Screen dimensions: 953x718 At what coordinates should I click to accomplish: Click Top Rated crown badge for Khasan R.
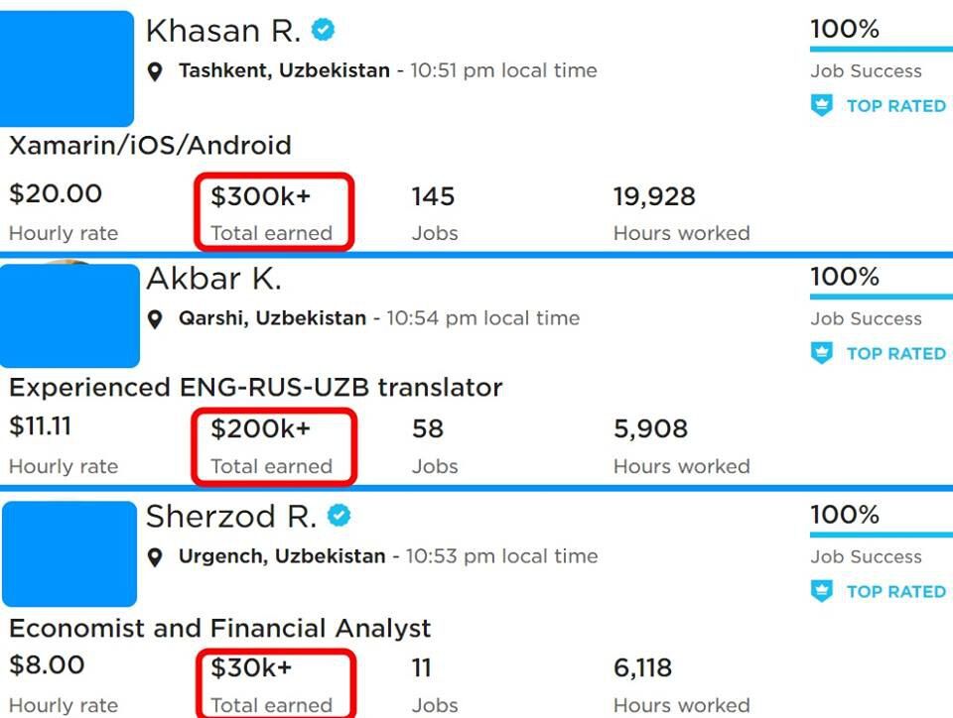pyautogui.click(x=821, y=105)
